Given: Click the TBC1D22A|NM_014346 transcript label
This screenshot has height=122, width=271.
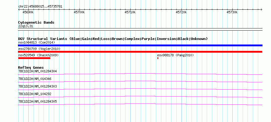Looking at the screenshot, I should 35,79.
